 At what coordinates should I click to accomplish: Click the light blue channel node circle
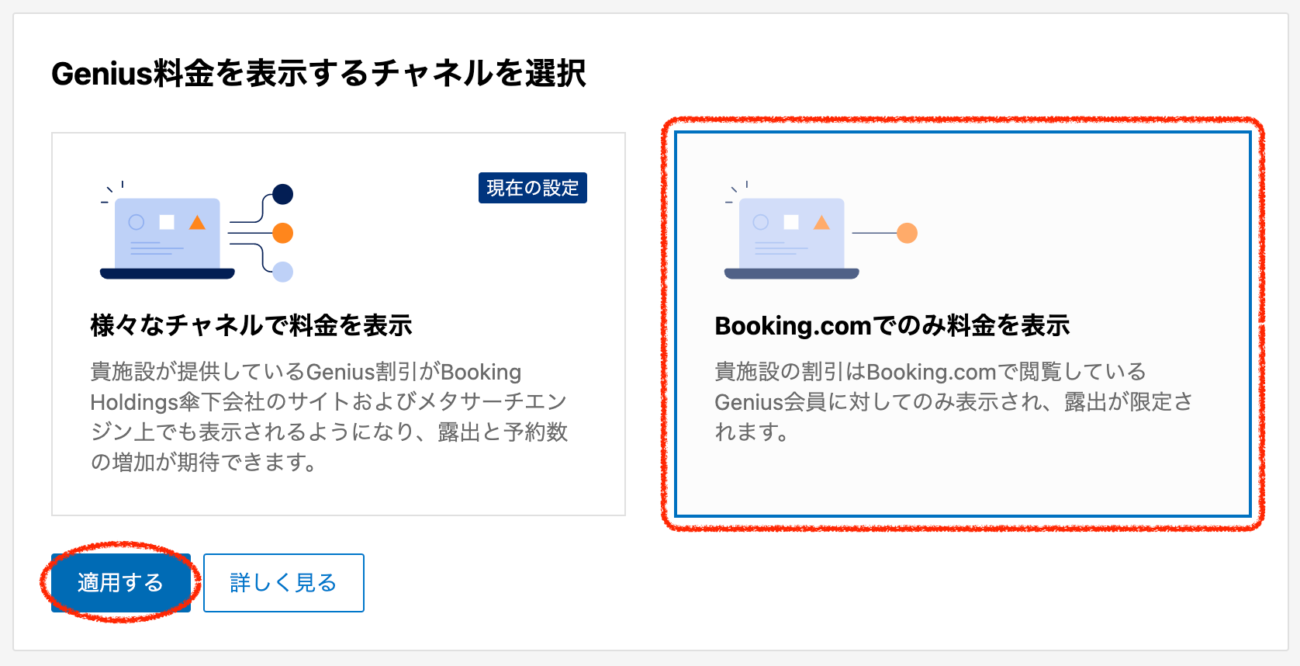(282, 272)
